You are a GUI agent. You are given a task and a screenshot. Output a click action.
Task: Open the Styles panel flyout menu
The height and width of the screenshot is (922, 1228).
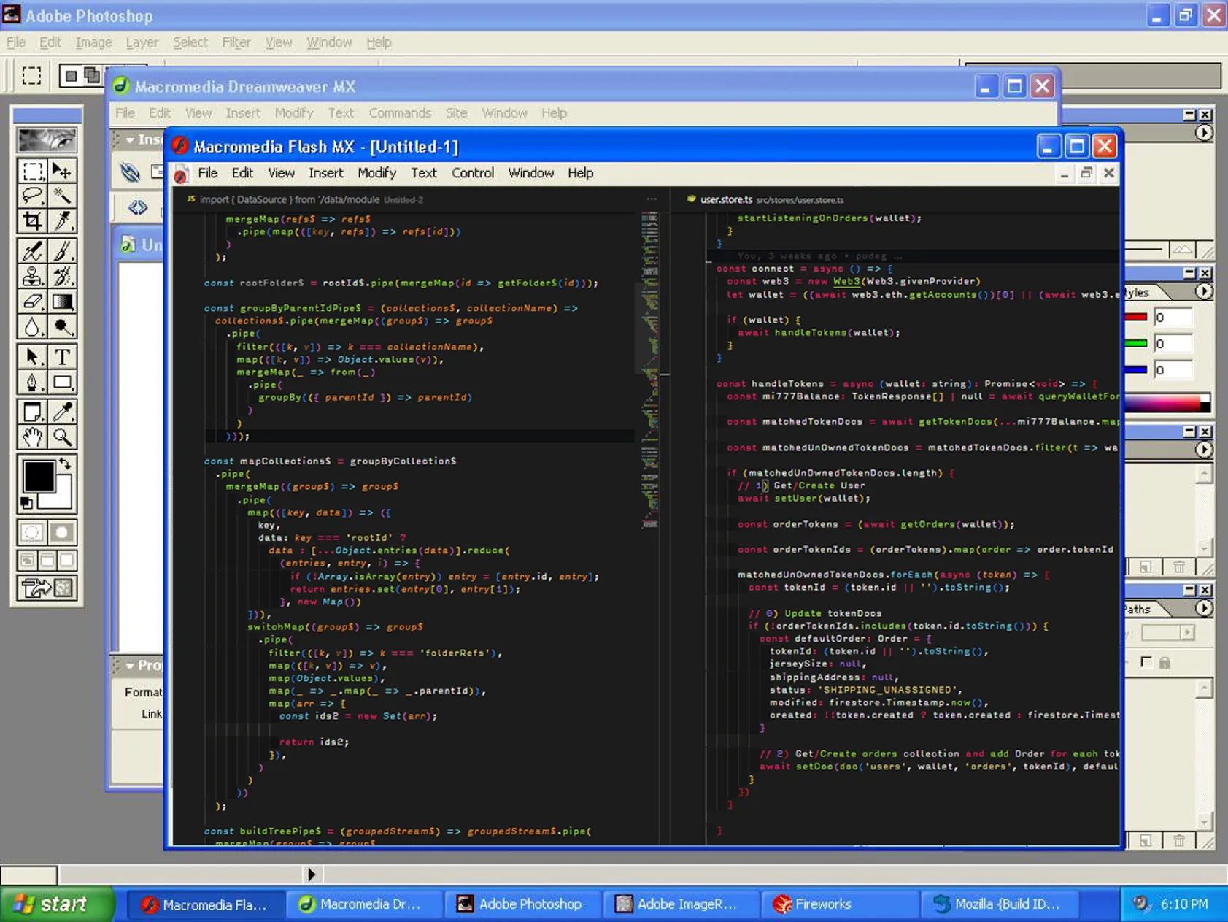click(x=1204, y=291)
